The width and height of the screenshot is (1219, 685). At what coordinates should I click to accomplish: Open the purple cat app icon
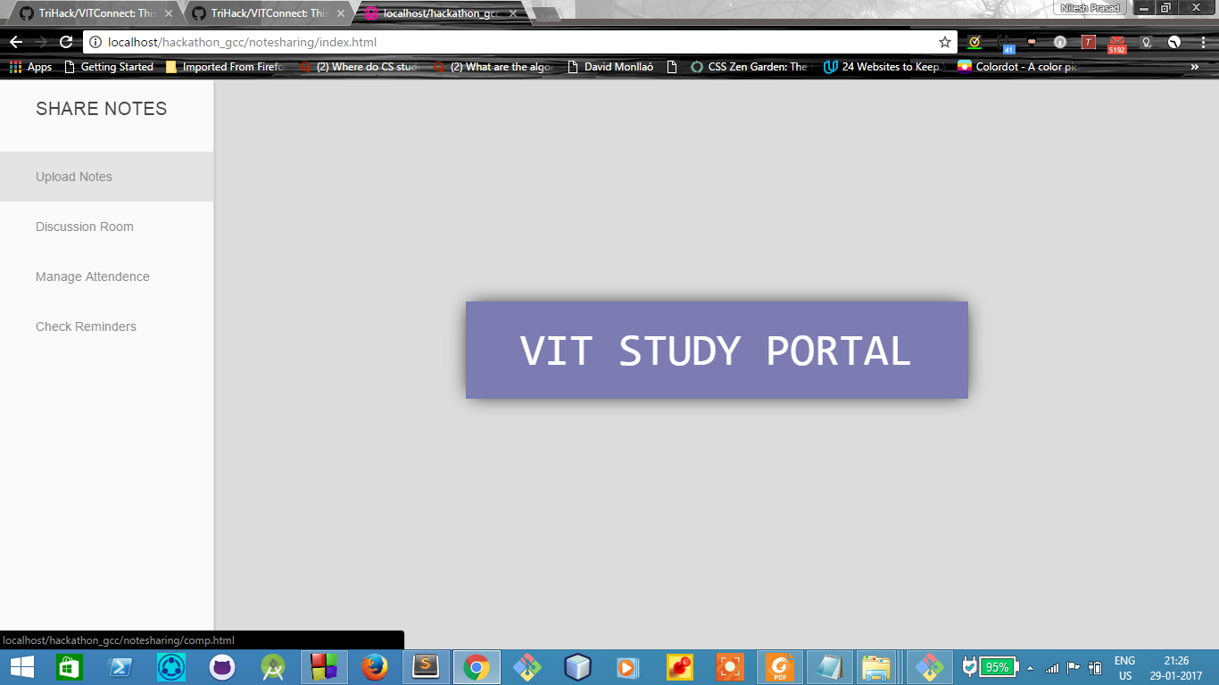[222, 667]
